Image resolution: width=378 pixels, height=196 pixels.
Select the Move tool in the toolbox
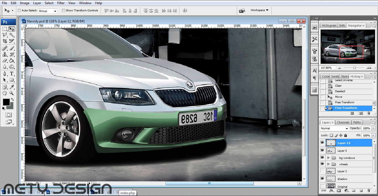tap(12, 29)
